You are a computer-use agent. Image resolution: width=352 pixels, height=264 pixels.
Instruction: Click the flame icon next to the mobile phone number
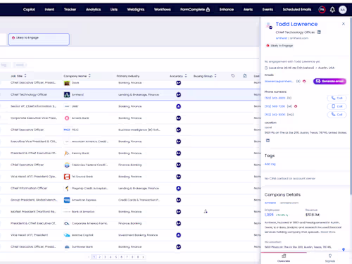[296, 106]
